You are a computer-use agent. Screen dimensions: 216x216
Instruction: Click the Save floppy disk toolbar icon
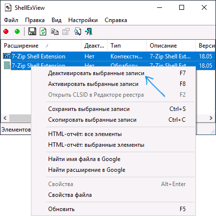[32, 31]
